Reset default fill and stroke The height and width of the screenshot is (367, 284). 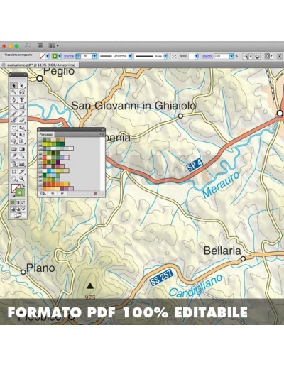tap(13, 195)
